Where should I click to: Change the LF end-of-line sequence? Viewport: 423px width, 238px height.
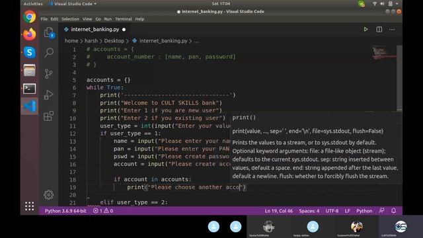[348, 211]
